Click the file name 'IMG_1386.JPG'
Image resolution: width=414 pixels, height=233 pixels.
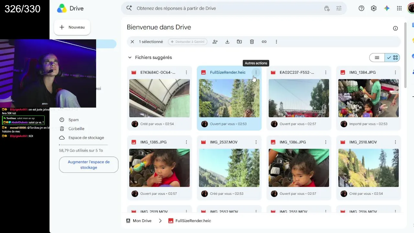(x=293, y=142)
